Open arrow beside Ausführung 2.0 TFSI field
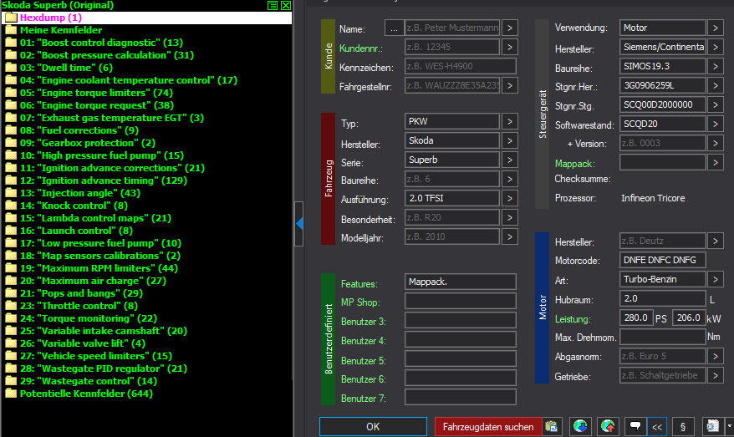 510,198
